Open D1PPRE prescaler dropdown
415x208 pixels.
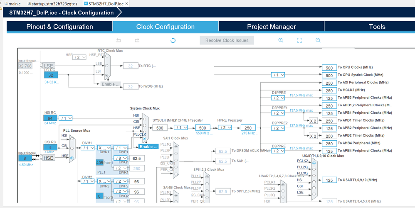pos(278,98)
